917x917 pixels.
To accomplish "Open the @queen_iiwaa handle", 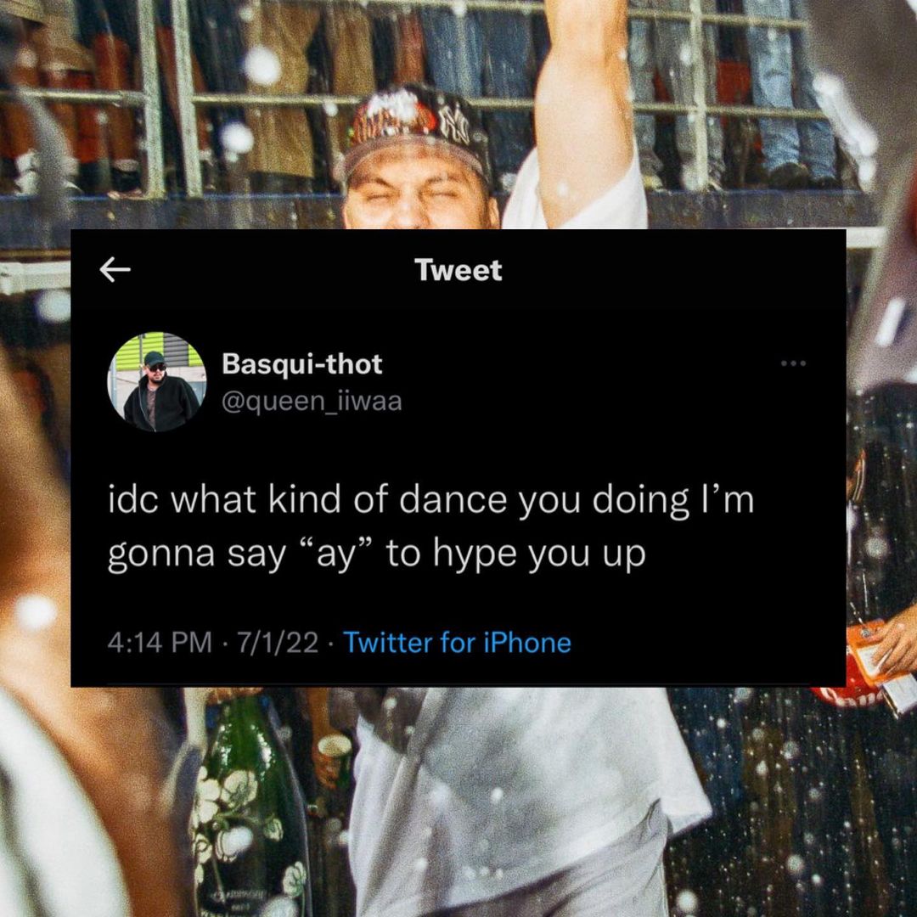I will (x=312, y=402).
